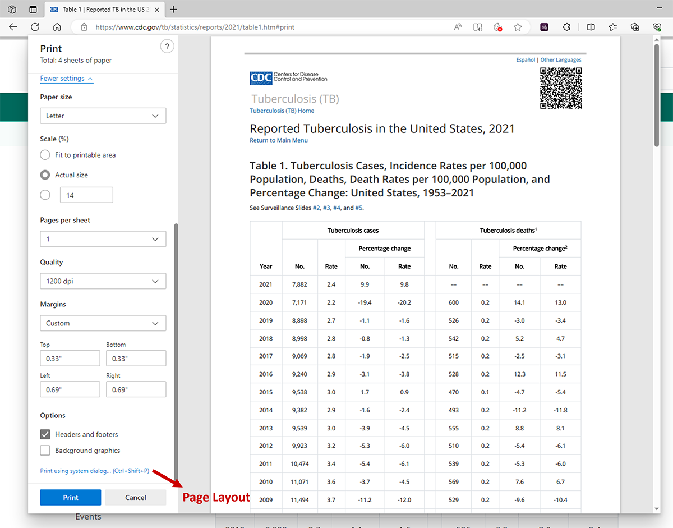
Task: Click the browser refresh icon
Action: click(x=35, y=27)
